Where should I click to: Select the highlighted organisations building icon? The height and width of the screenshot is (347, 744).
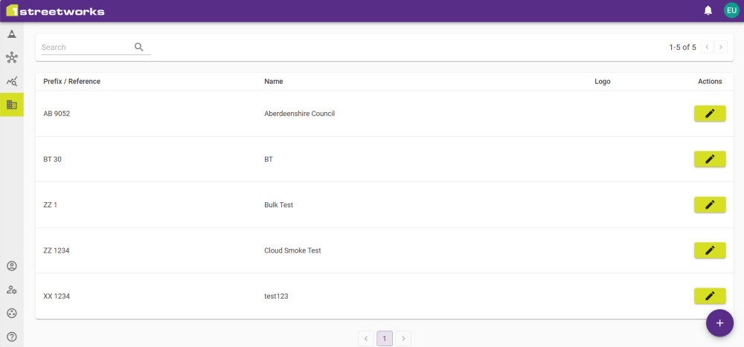12,105
